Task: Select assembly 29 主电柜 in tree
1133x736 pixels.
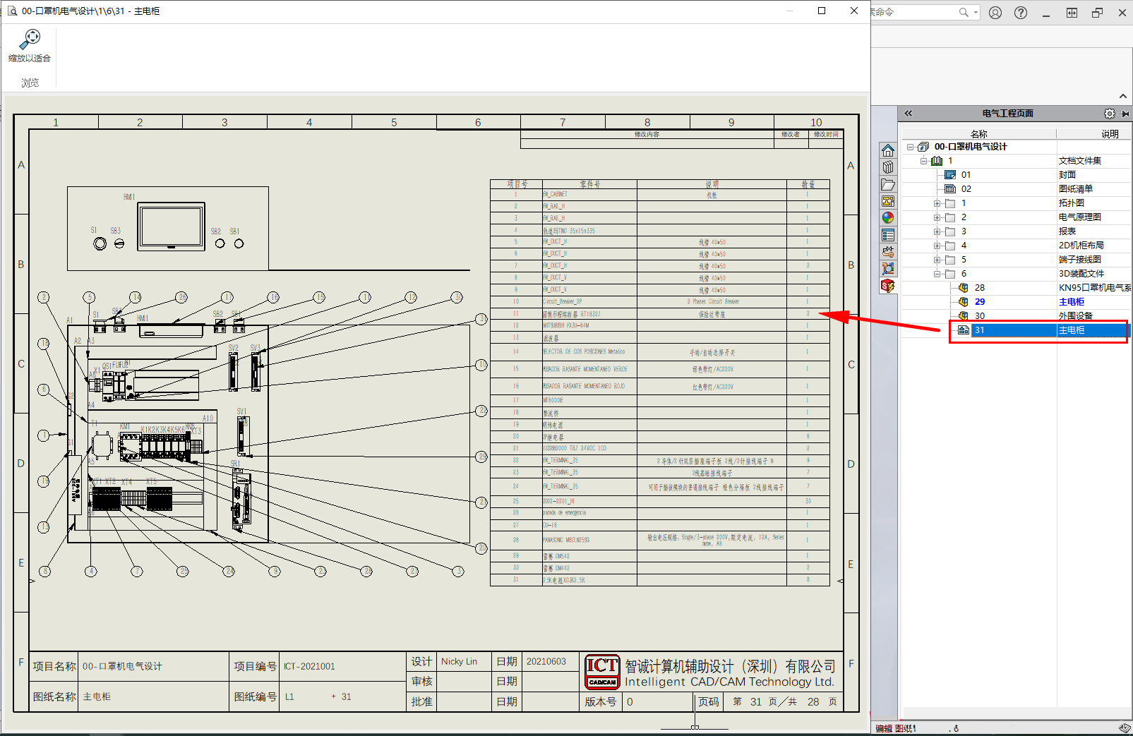Action: [x=980, y=302]
